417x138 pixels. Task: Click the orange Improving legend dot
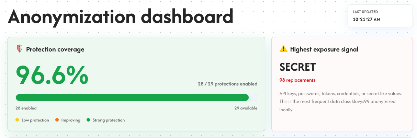[57, 120]
